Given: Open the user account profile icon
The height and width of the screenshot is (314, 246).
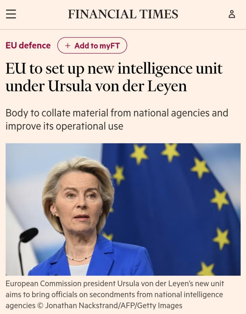Looking at the screenshot, I should [232, 14].
